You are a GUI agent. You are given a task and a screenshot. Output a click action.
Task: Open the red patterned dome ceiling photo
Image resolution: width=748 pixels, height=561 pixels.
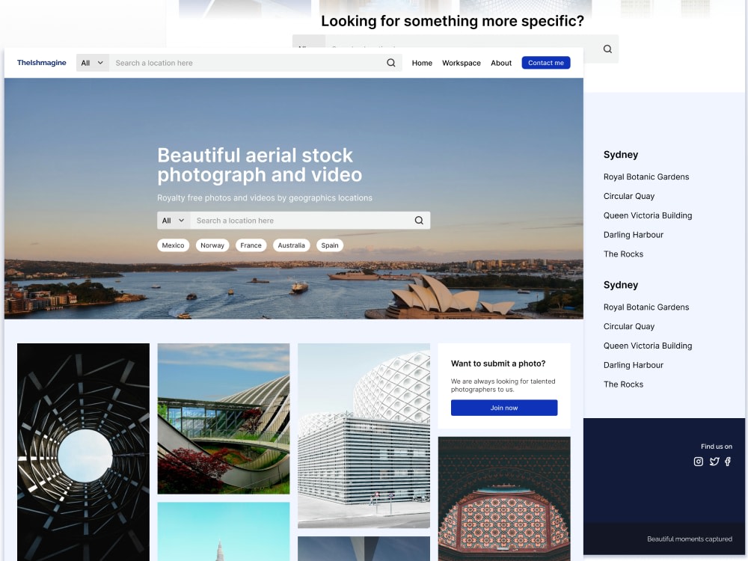coord(504,498)
